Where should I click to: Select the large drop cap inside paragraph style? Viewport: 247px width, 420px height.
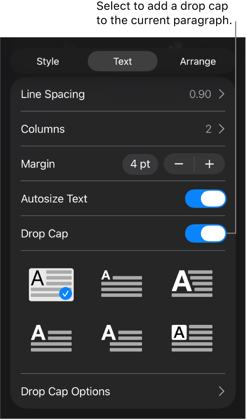(51, 284)
